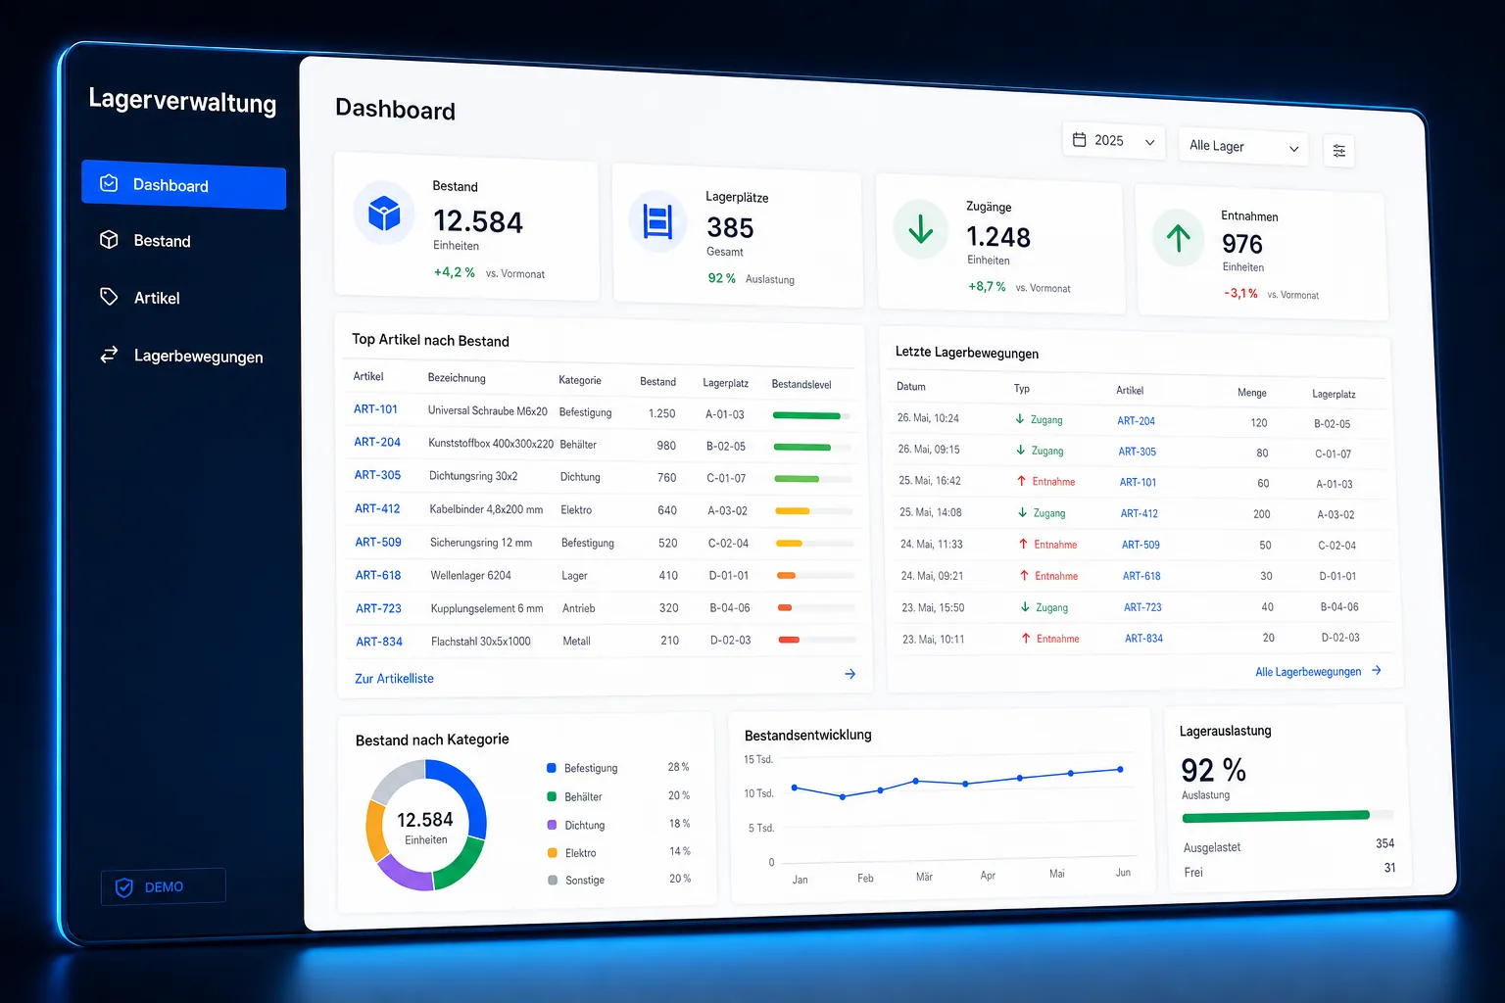Click Entnahme arrow icon for 25. Mai, 16:42
The width and height of the screenshot is (1505, 1003).
point(1022,481)
